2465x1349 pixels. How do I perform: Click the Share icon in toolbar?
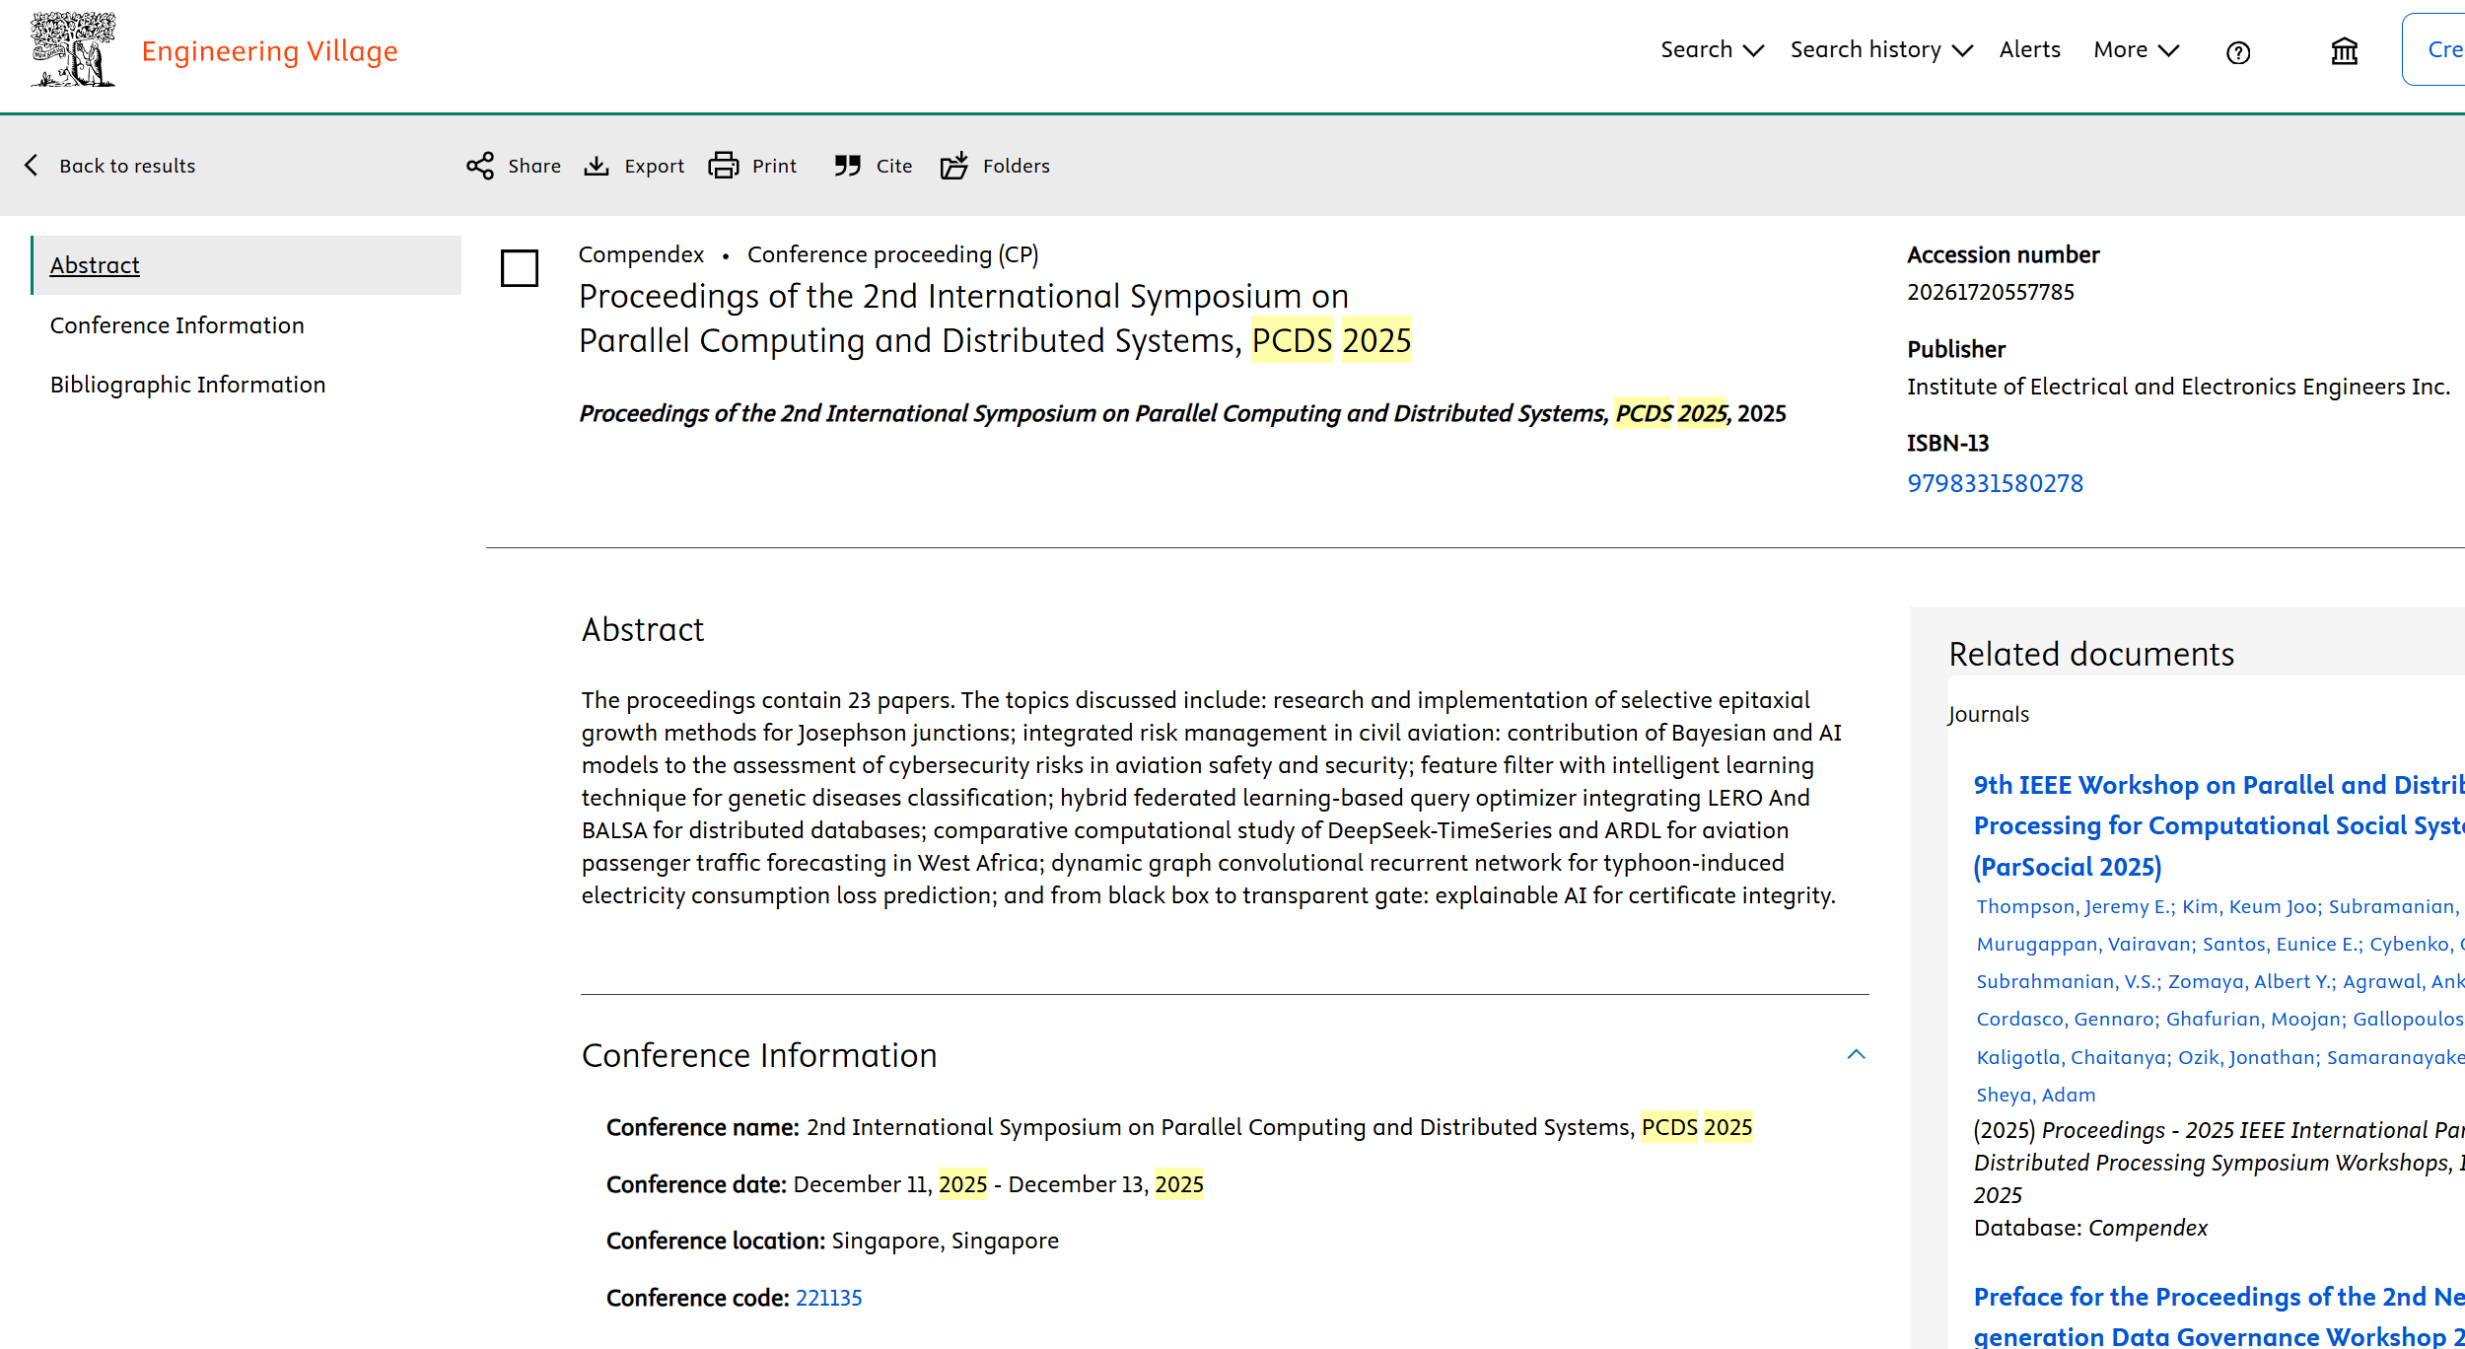click(x=480, y=166)
